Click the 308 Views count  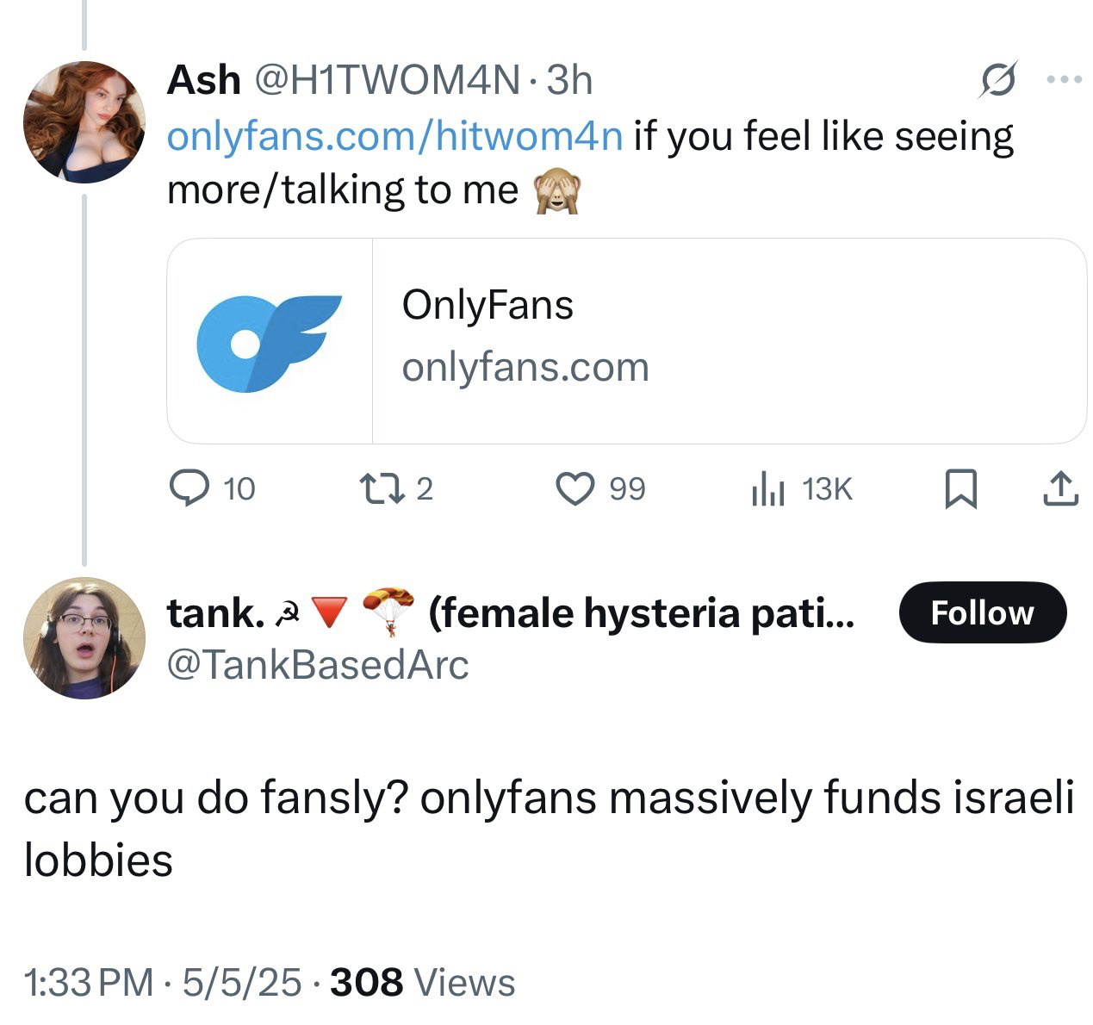(422, 982)
